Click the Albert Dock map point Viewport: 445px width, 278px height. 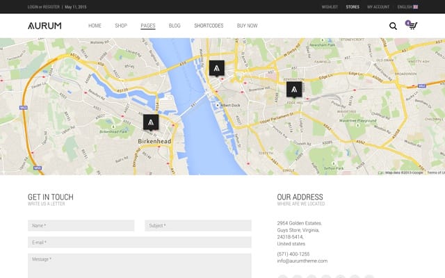coord(218,105)
